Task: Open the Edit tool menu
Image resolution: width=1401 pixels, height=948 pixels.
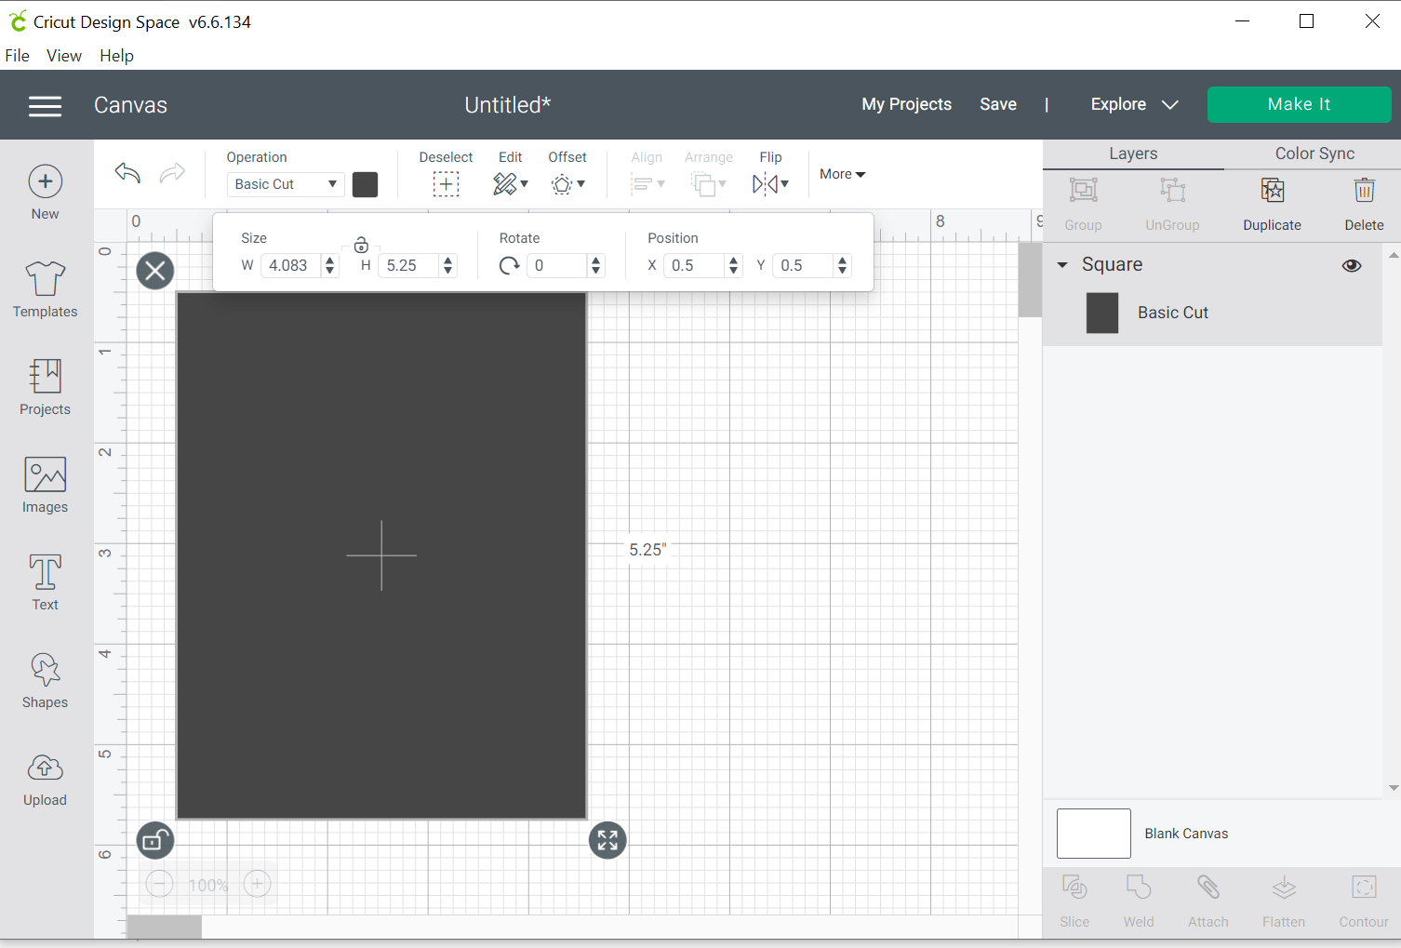Action: tap(510, 173)
